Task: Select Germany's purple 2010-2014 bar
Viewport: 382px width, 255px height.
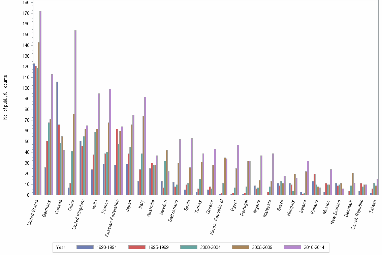Action: (x=52, y=135)
